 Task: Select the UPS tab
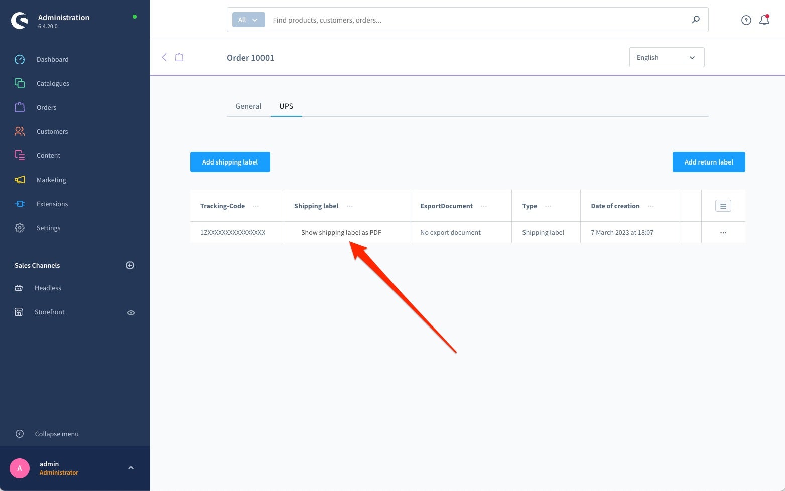click(x=286, y=106)
